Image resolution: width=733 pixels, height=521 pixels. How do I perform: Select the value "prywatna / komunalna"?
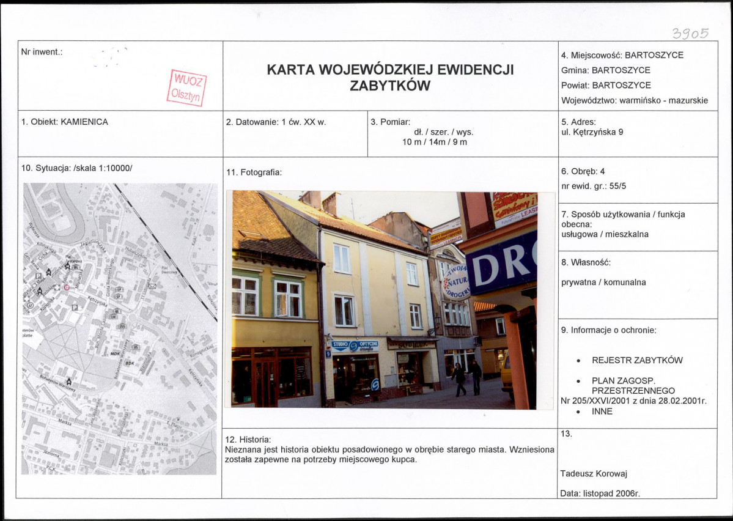click(603, 283)
